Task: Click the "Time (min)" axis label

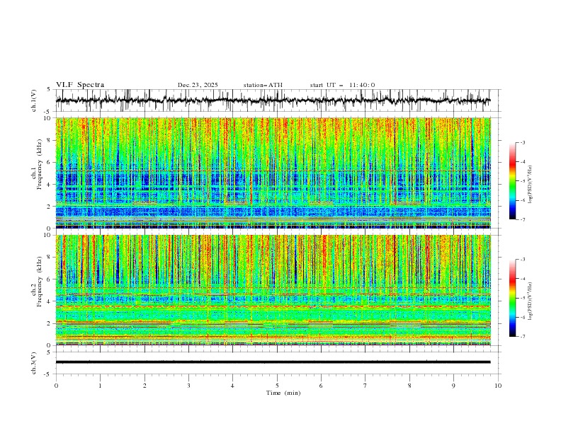Action: (283, 393)
